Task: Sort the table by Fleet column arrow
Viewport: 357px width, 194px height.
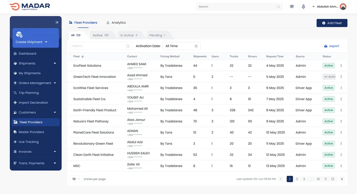Action: [x=83, y=56]
